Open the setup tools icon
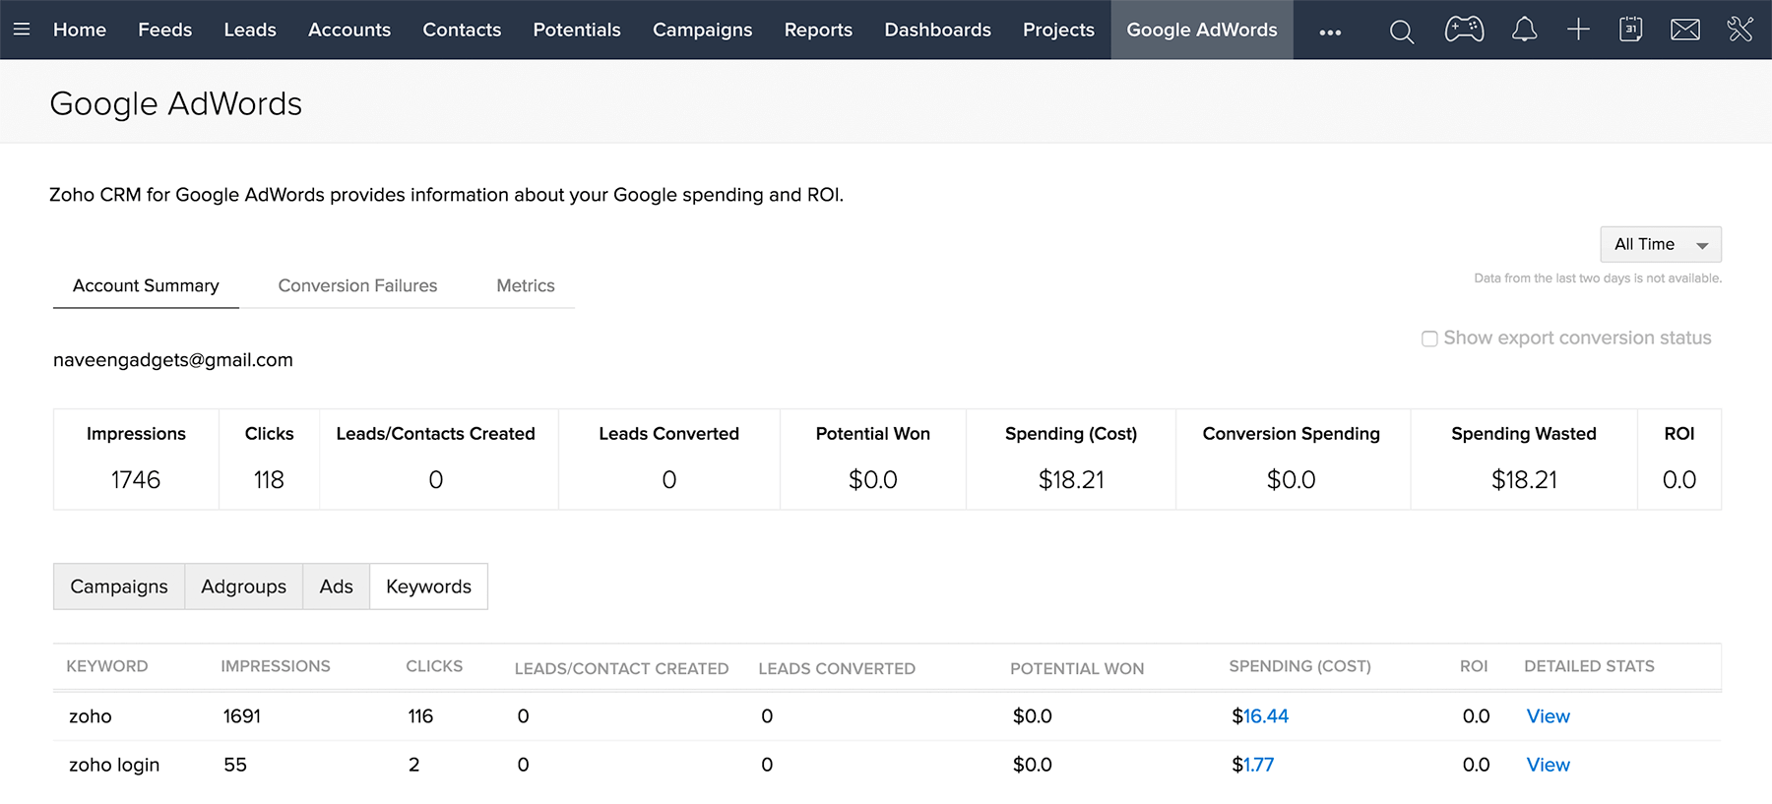 click(1740, 30)
